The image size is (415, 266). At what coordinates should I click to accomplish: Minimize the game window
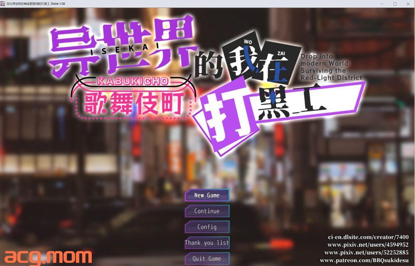382,4
